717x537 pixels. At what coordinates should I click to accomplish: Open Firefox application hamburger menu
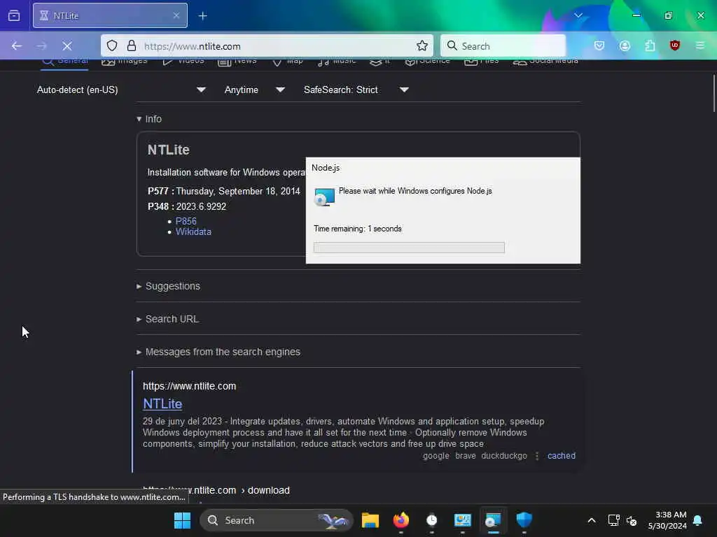pos(700,45)
